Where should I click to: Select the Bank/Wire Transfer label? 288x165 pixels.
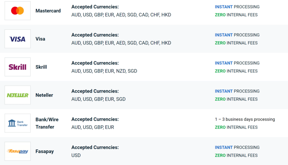coord(47,123)
